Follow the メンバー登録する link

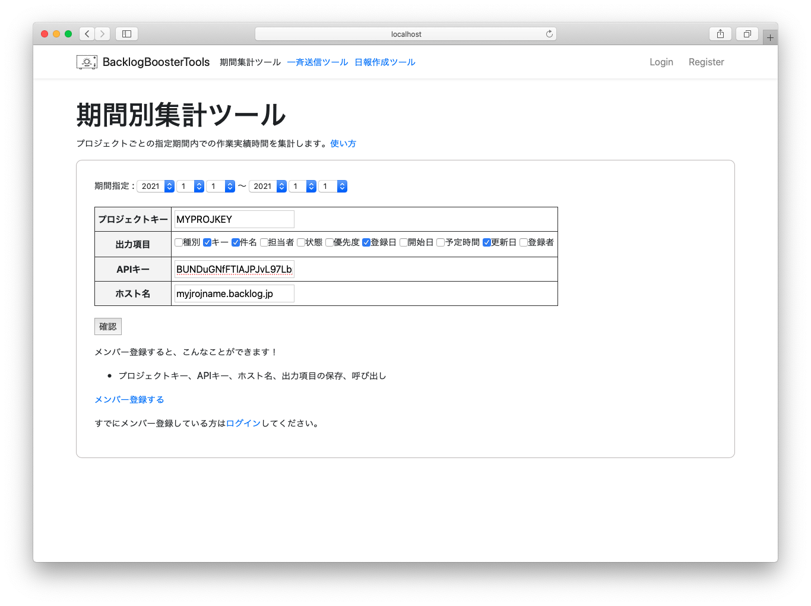[129, 400]
